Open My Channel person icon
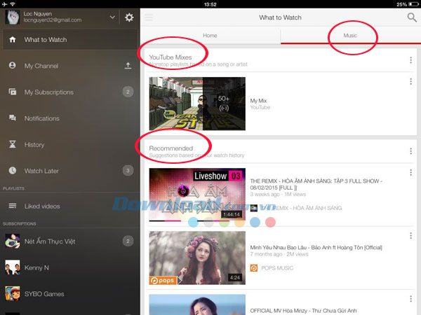The width and height of the screenshot is (421, 315). pos(13,65)
